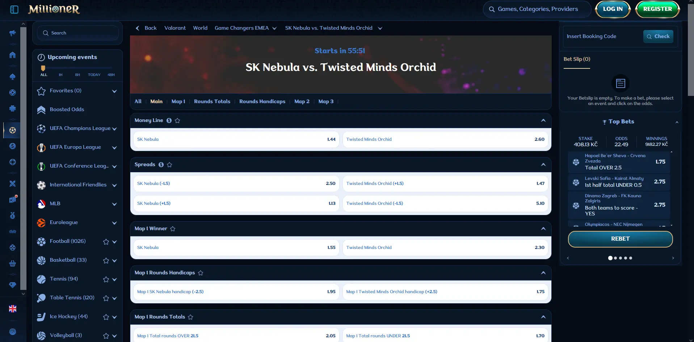Open the crossed swords esports icon

[13, 183]
